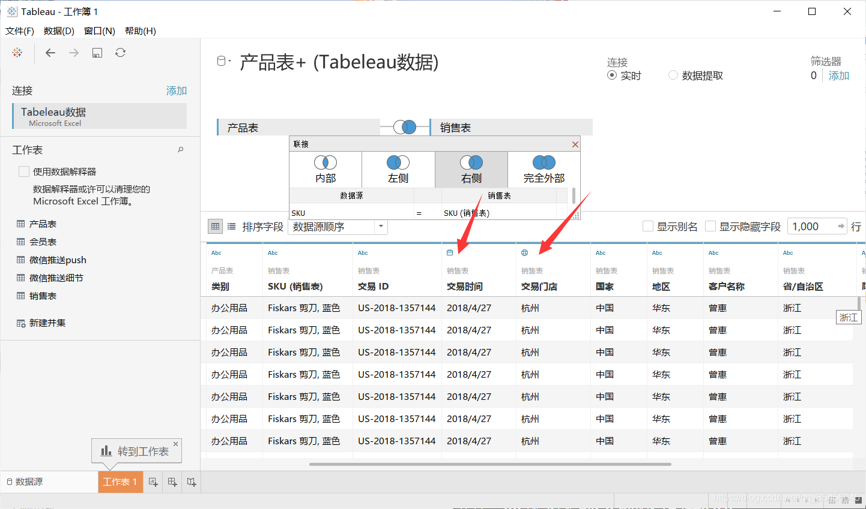Save the workbook with the disk icon
Viewport: 866px width, 509px height.
click(x=97, y=53)
